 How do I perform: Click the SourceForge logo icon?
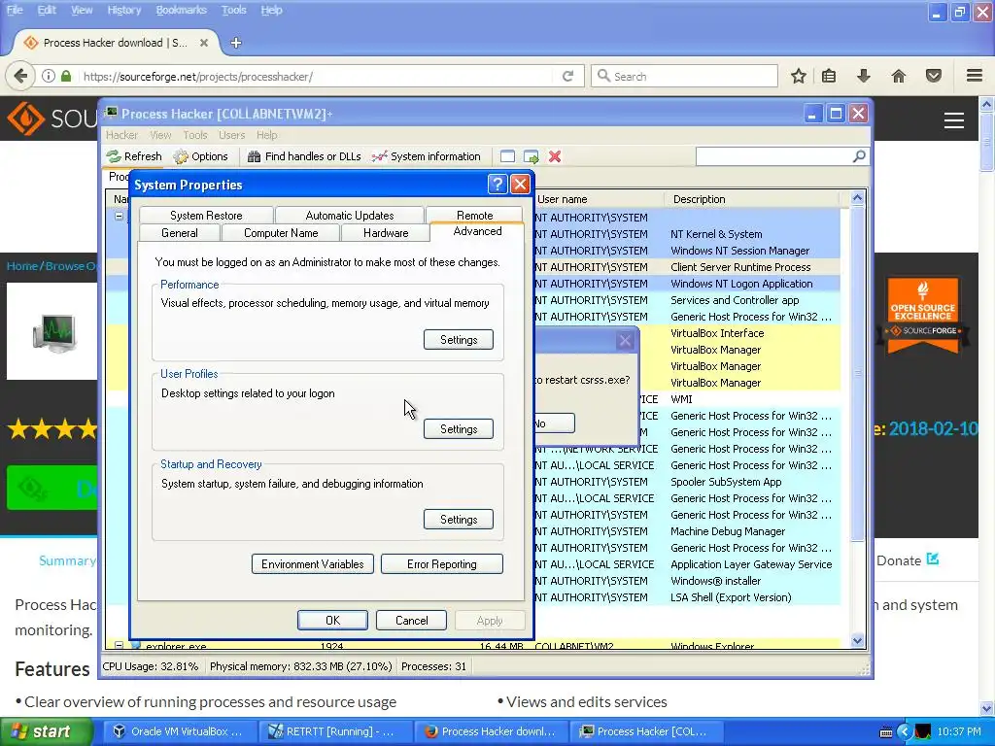(25, 118)
